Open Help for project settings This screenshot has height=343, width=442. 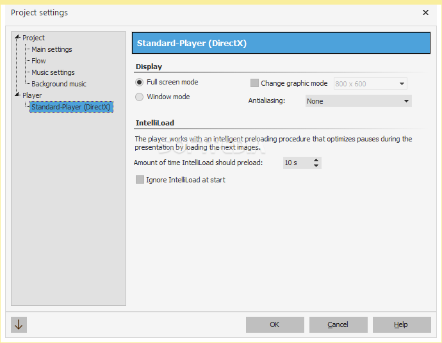pos(402,324)
